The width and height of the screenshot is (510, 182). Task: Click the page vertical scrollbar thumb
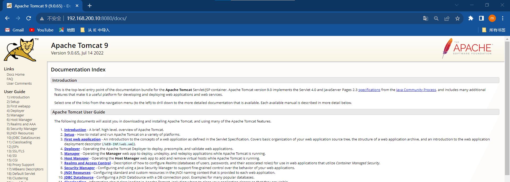coord(507,108)
